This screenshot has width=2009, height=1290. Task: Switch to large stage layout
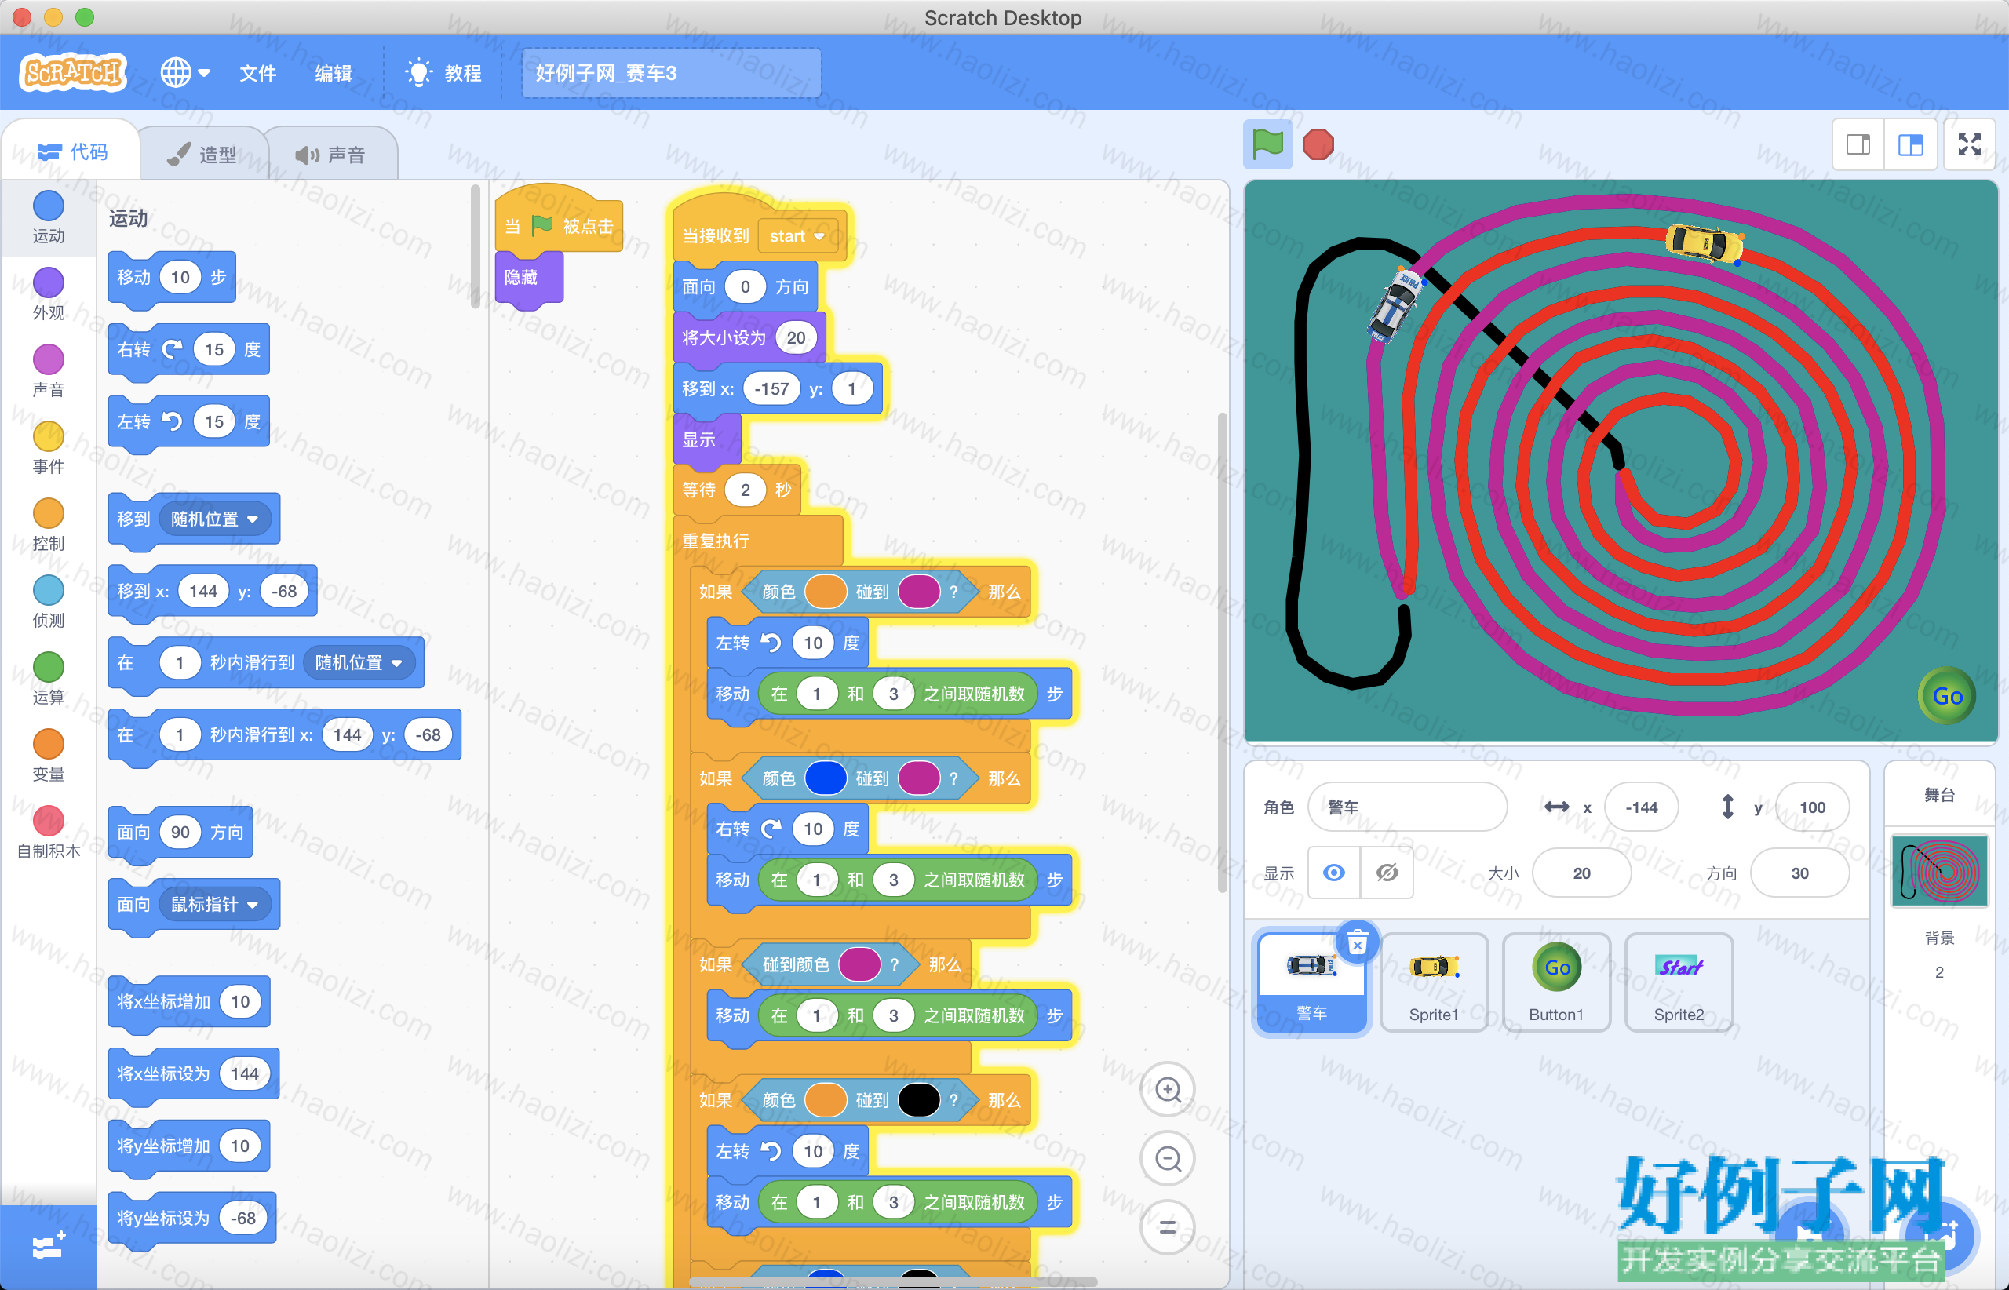[1910, 145]
